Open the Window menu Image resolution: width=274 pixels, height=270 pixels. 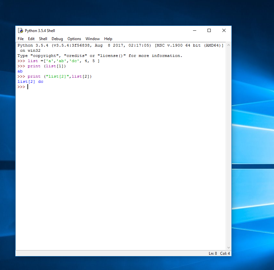(x=93, y=39)
